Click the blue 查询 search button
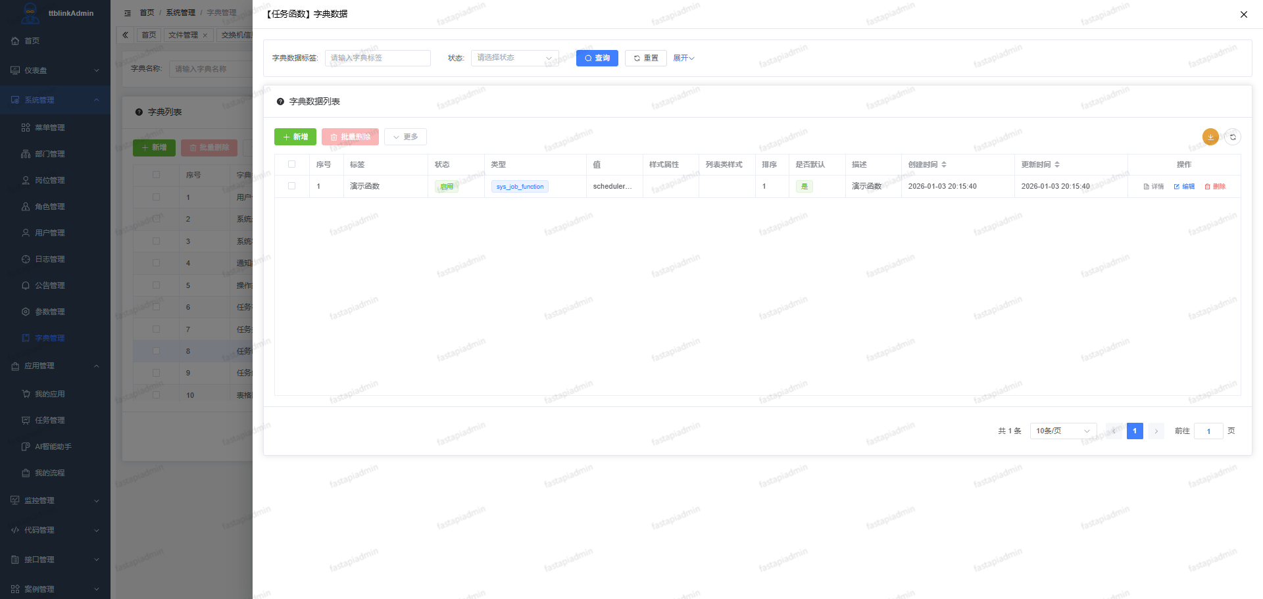This screenshot has width=1263, height=599. 597,58
